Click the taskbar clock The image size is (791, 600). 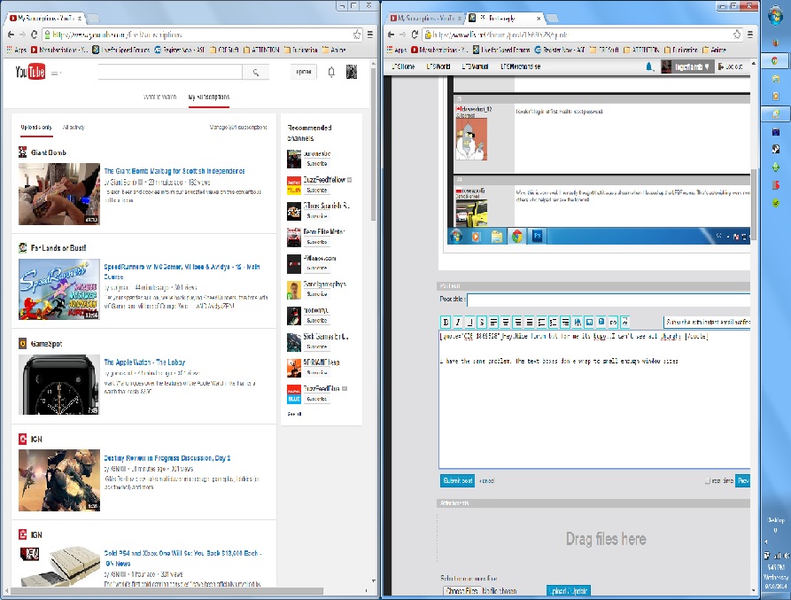click(775, 576)
